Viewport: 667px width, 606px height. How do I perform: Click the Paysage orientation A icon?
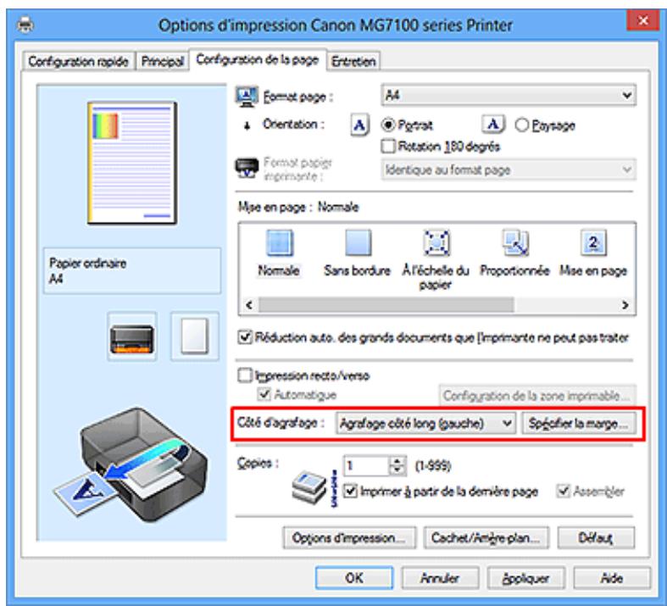pyautogui.click(x=493, y=125)
